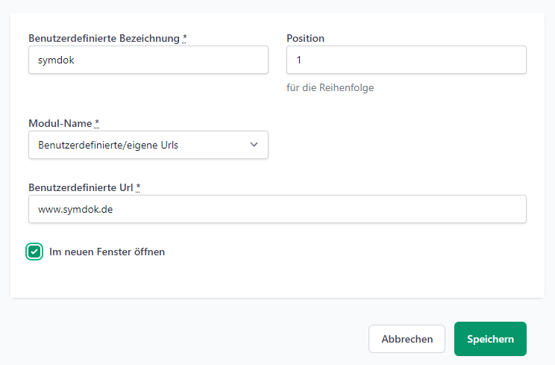Click the asterisk after Benutzerdefinierte Bezeichnung
Viewport: 555px width, 365px height.
coord(184,38)
